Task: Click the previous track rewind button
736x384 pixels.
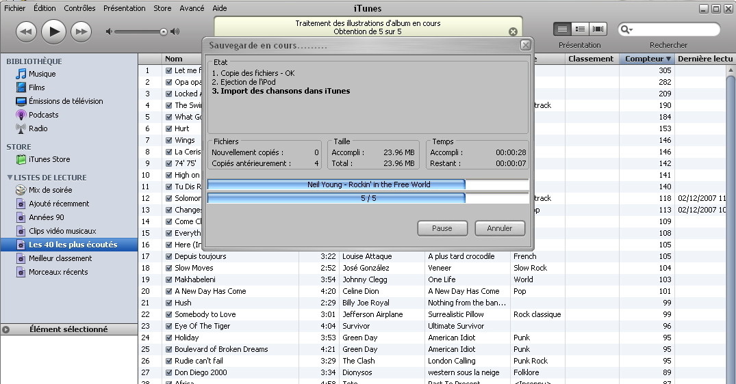Action: pos(26,32)
